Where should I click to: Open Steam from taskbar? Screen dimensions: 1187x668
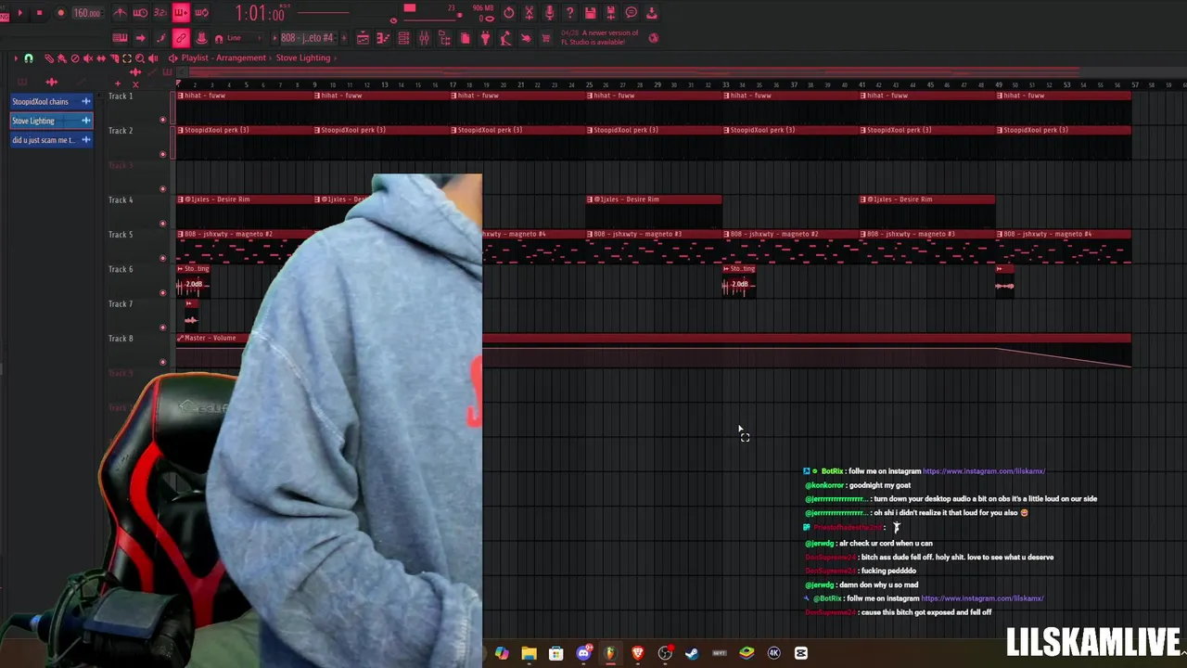pos(692,653)
